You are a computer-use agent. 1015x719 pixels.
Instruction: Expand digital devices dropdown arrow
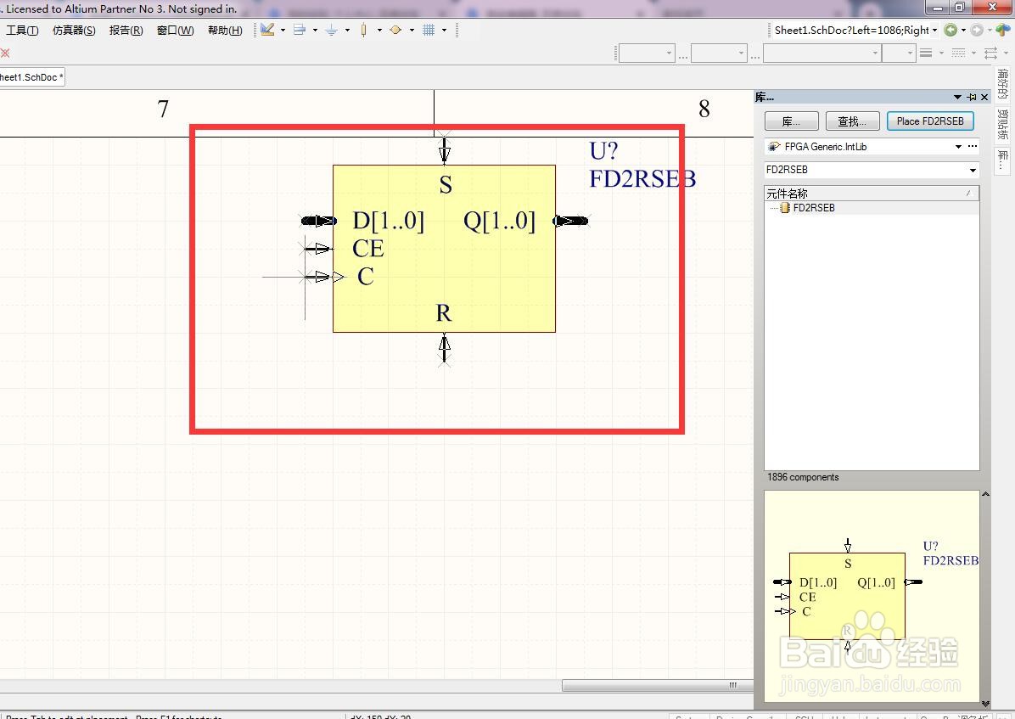click(x=379, y=30)
